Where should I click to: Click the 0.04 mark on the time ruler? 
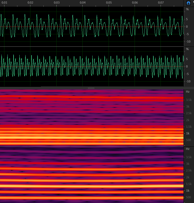(x=83, y=2)
